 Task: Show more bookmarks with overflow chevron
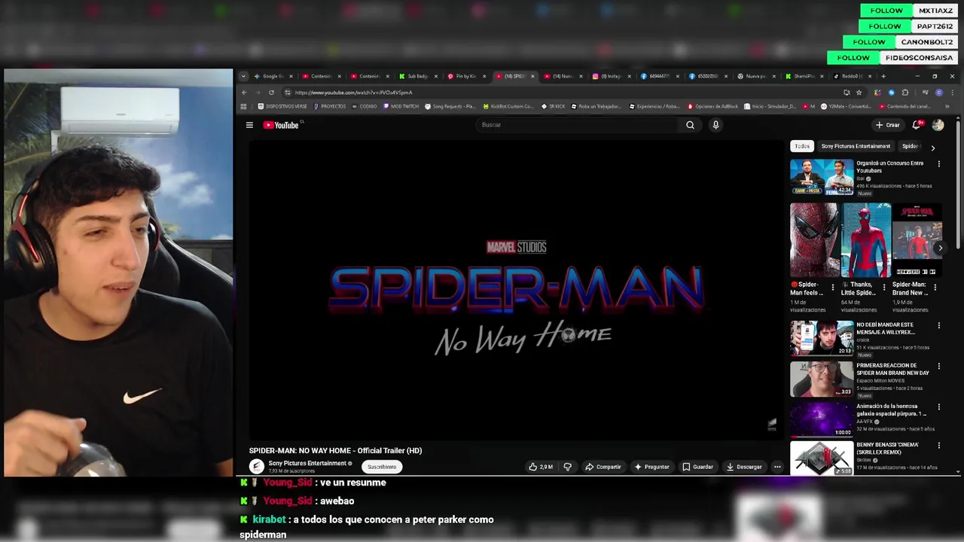(947, 106)
